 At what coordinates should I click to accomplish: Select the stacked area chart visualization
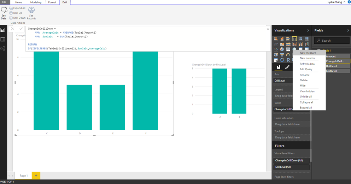click(x=288, y=44)
